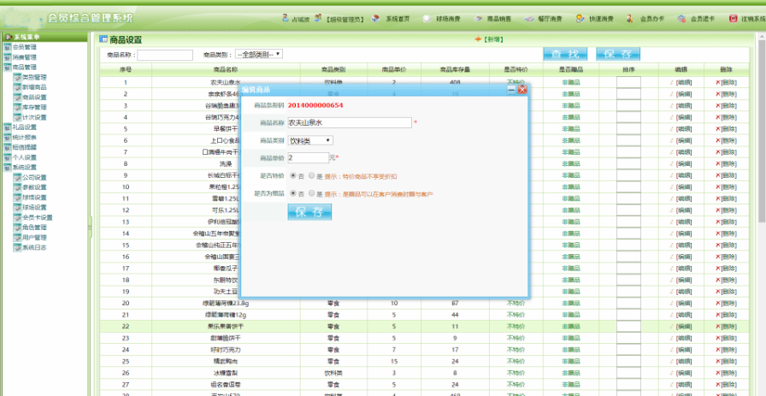The image size is (766, 396).
Task: Select 是 radio for 是否为赠品
Action: 312,194
